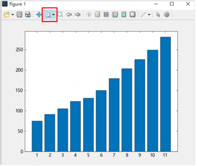Viewport: 197px width, 166px height.
Task: Click the pink shaded square icon
Action: [133, 15]
